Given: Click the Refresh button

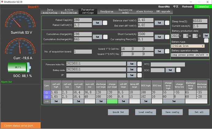Looking at the screenshot, I should [187, 6].
